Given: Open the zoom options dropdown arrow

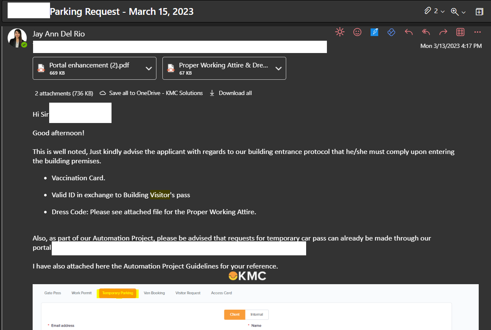Looking at the screenshot, I should point(464,13).
